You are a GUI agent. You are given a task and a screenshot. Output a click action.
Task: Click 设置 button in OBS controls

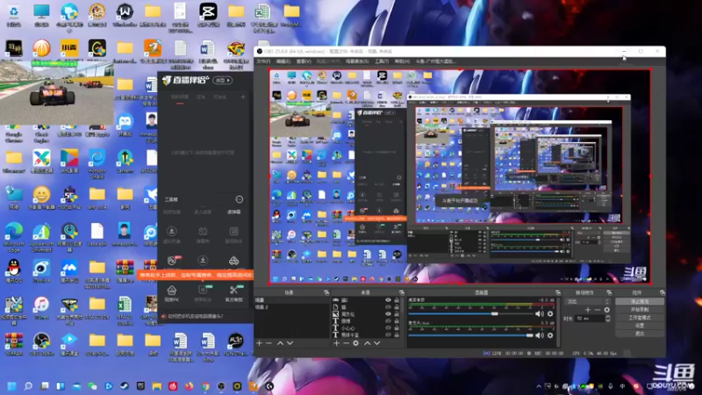[640, 326]
